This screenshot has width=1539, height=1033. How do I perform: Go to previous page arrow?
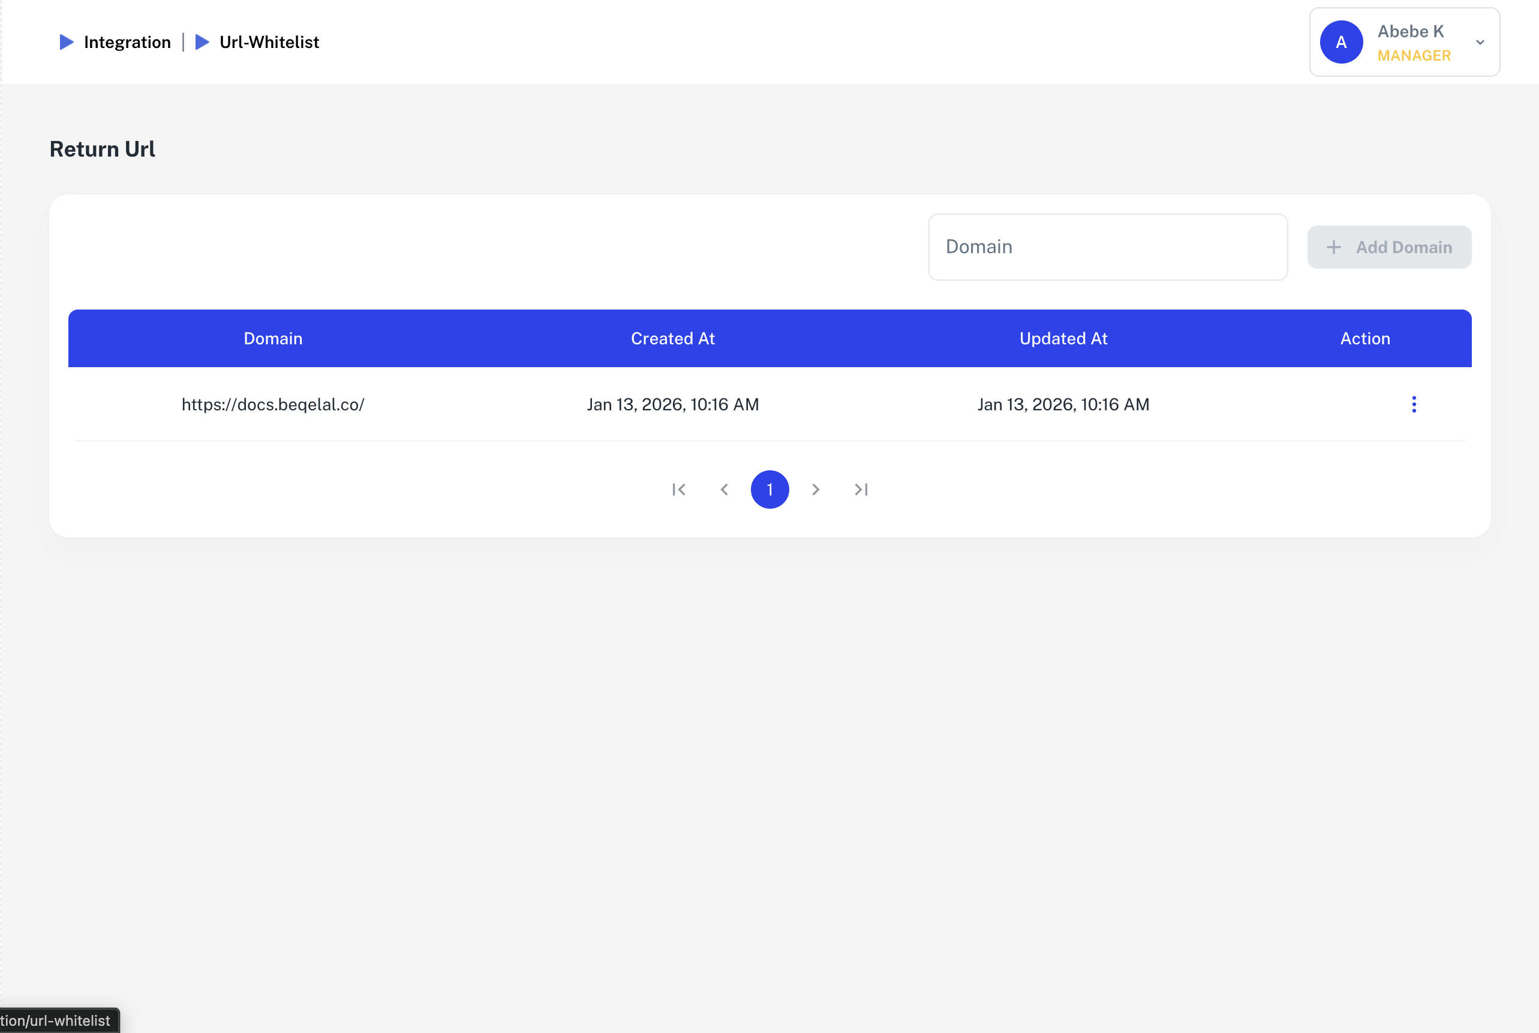pos(725,490)
